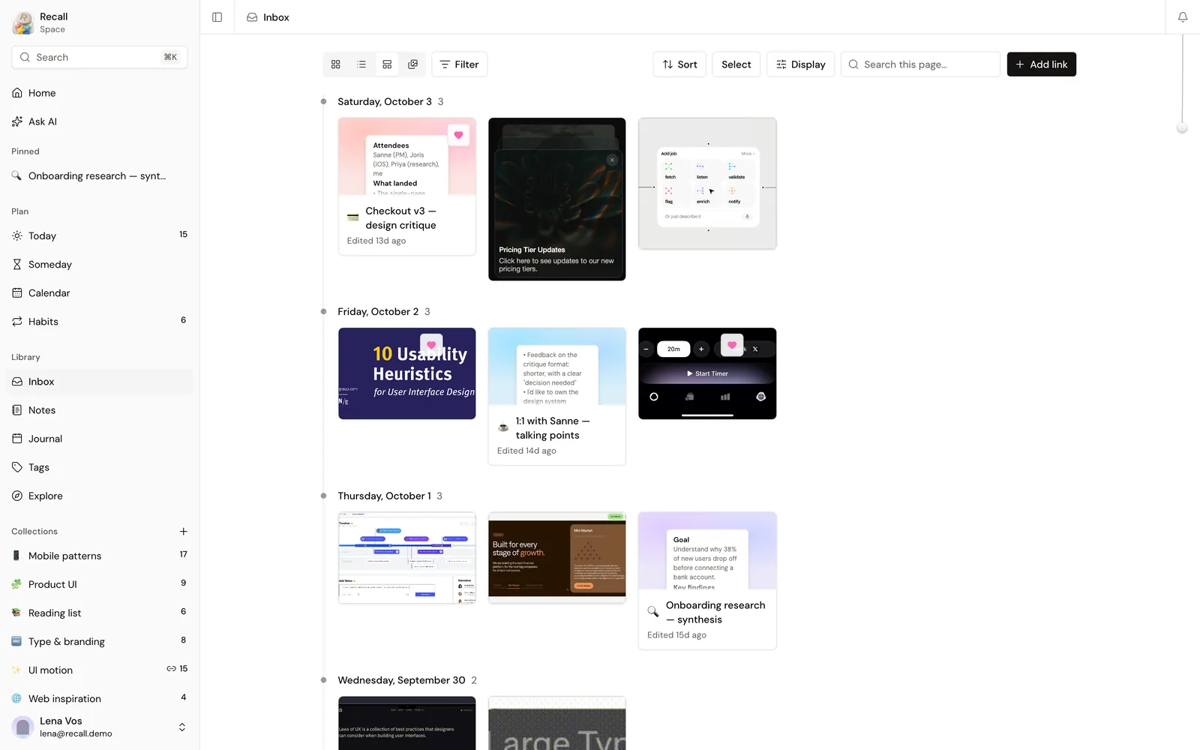Image resolution: width=1200 pixels, height=750 pixels.
Task: Open Product UI collection
Action: point(100,584)
